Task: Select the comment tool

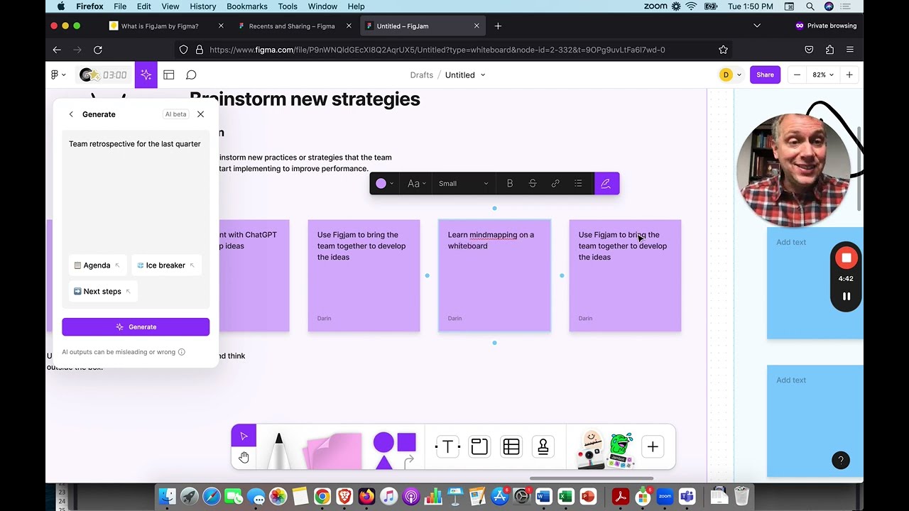Action: point(191,75)
